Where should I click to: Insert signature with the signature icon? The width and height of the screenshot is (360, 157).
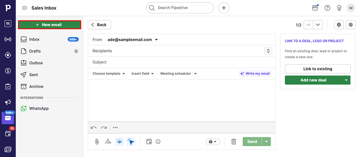108,142
